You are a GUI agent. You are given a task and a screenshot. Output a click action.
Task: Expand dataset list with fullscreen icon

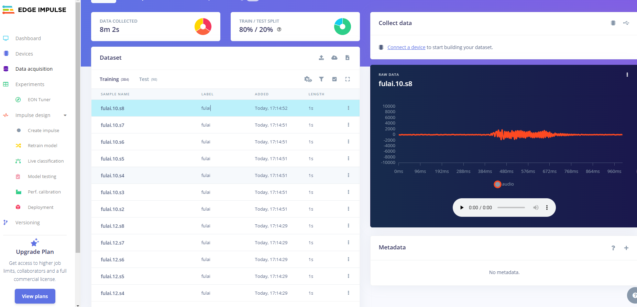point(347,79)
